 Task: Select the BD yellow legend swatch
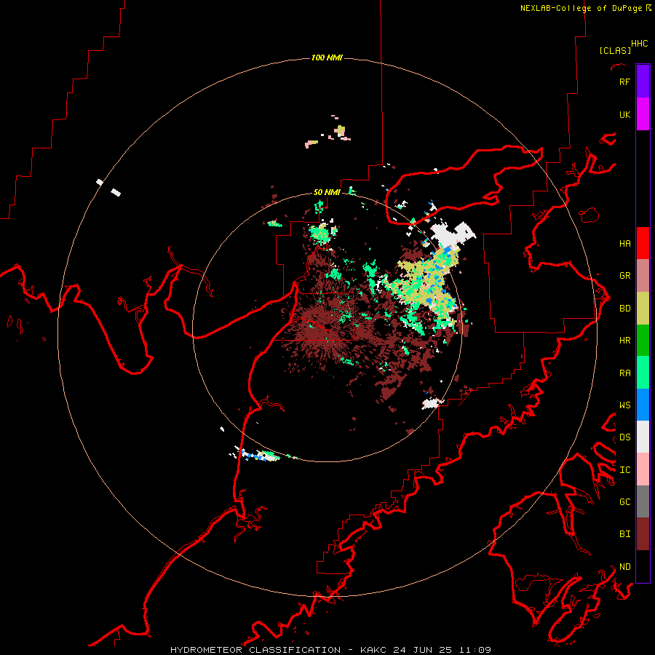[643, 309]
